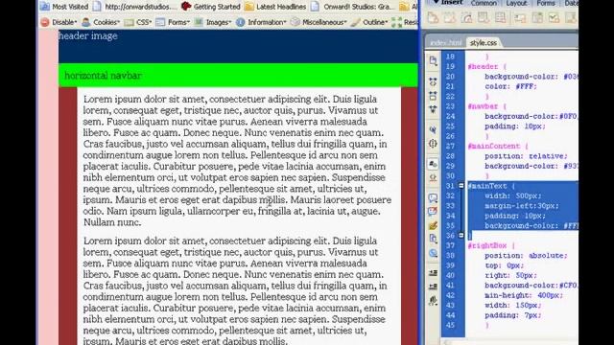
Task: Click the Indent Code icon
Action: pos(433,273)
